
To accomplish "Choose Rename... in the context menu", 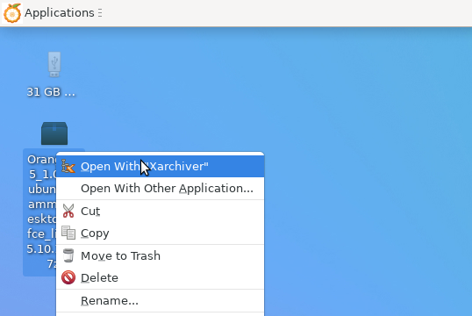I will (161, 300).
